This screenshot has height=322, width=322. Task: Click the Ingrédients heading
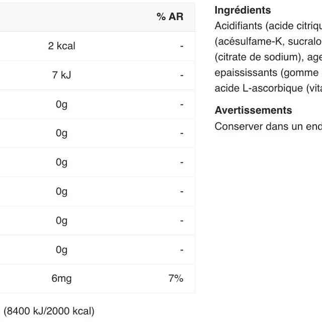pyautogui.click(x=243, y=10)
